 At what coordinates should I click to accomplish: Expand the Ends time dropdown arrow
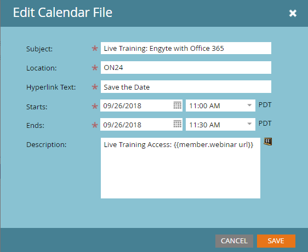pos(249,124)
